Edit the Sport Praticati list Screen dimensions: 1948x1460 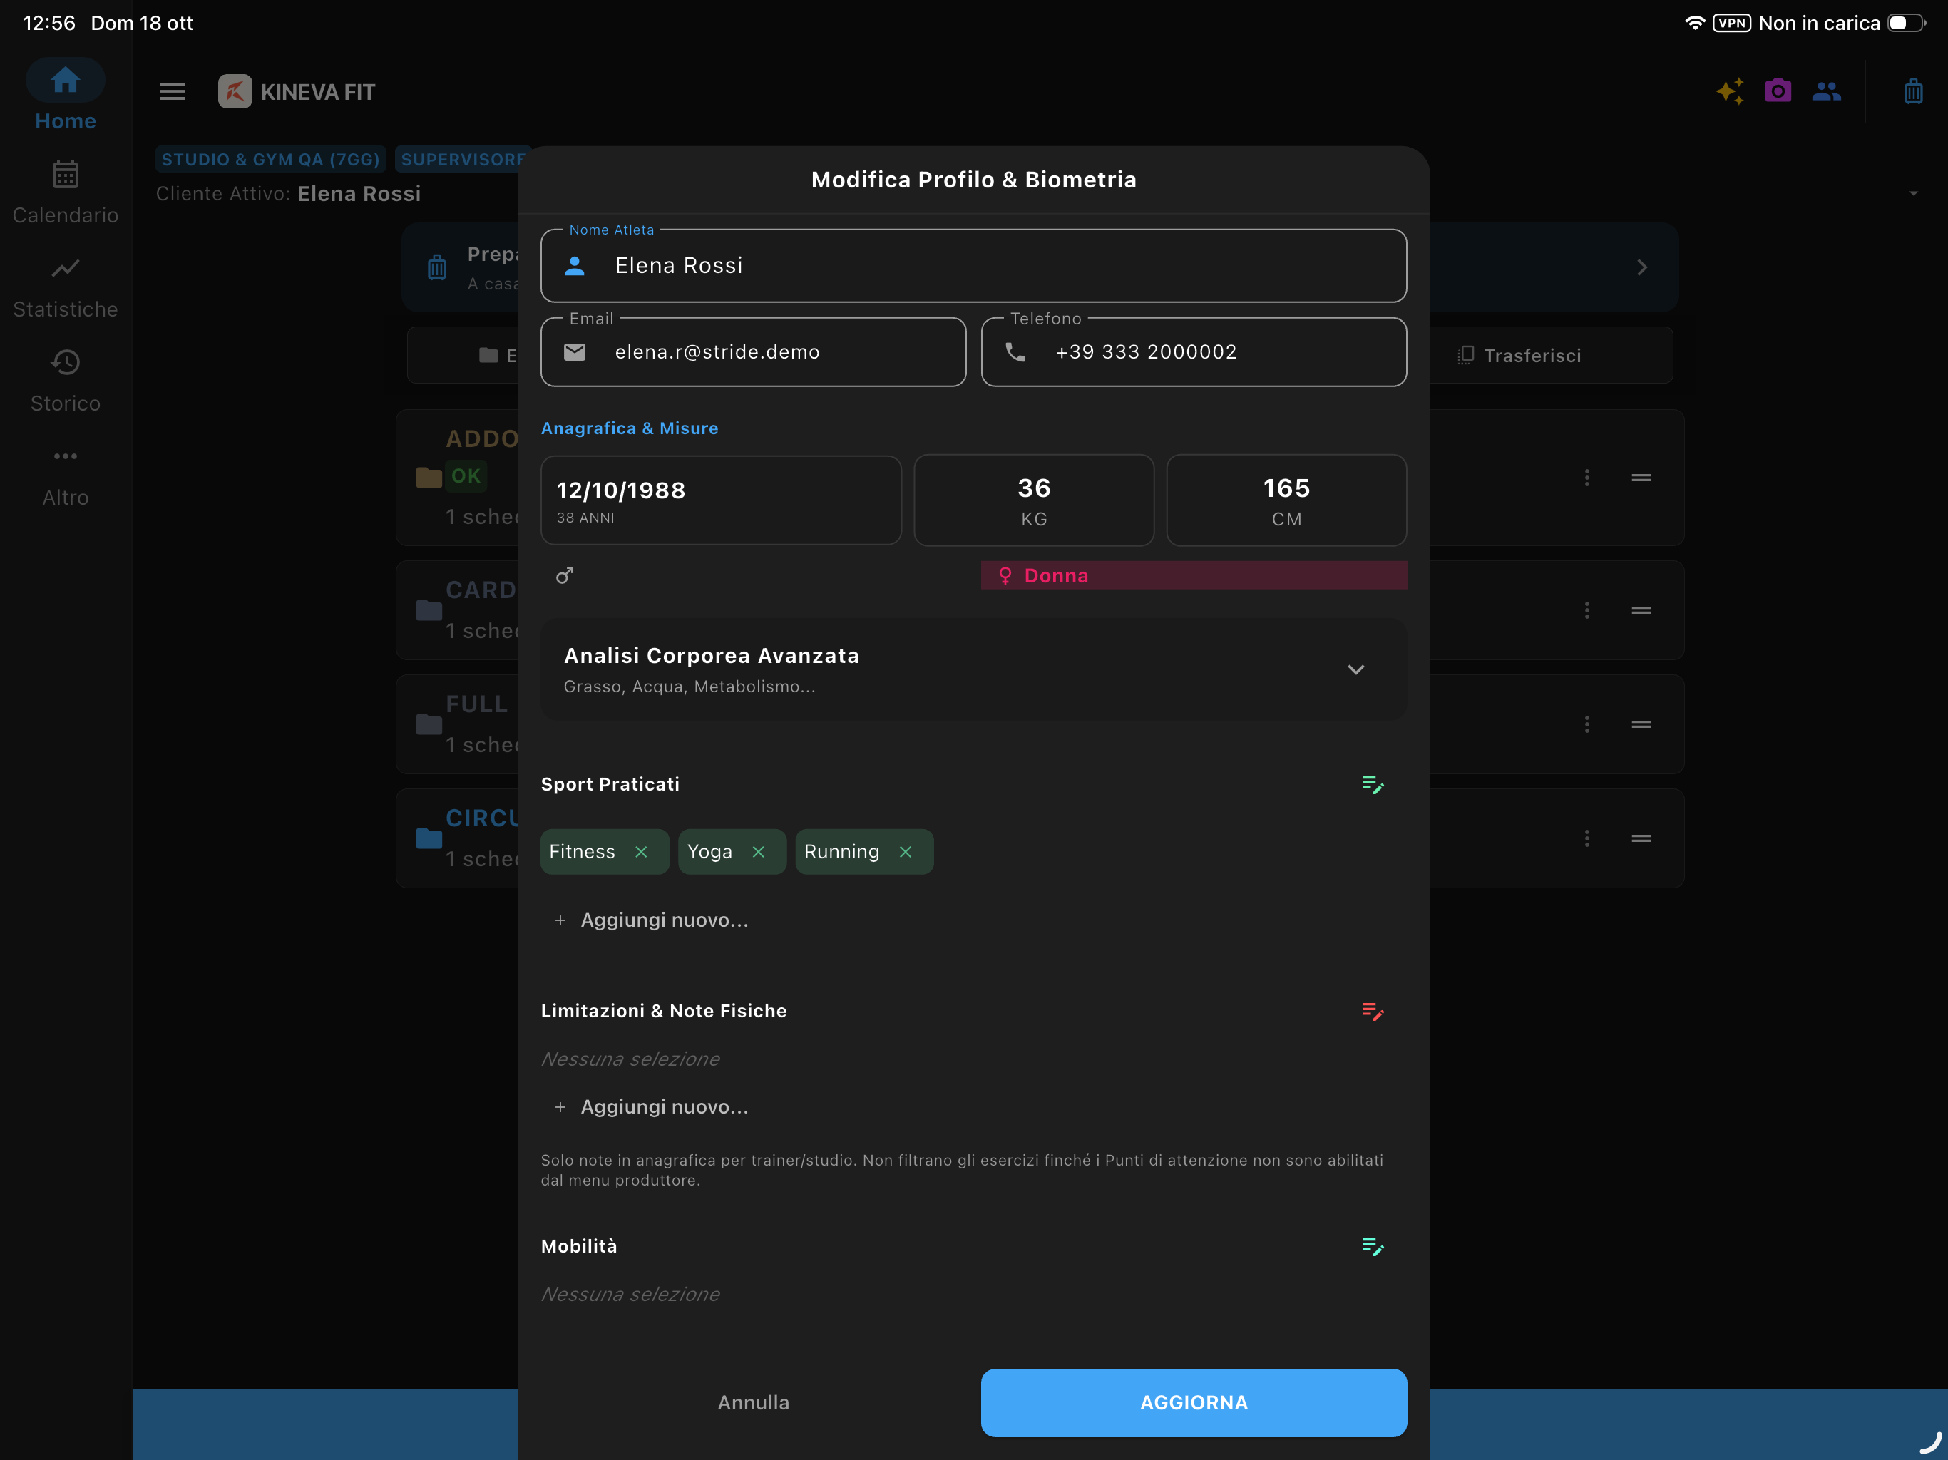click(1372, 783)
